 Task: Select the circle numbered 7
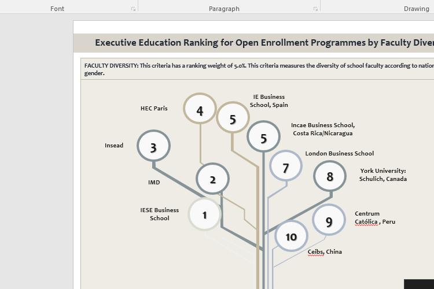click(x=286, y=166)
